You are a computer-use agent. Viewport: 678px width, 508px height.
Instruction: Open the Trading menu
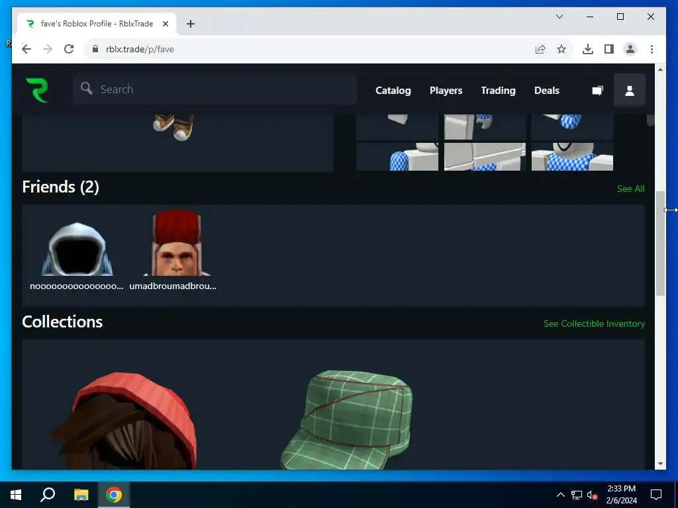click(x=498, y=90)
